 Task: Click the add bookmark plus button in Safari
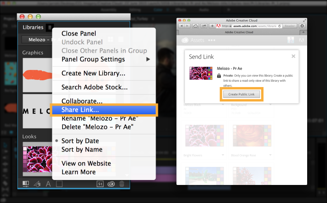(212, 26)
